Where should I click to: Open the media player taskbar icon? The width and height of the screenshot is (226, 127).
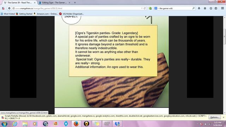pyautogui.click(x=35, y=124)
